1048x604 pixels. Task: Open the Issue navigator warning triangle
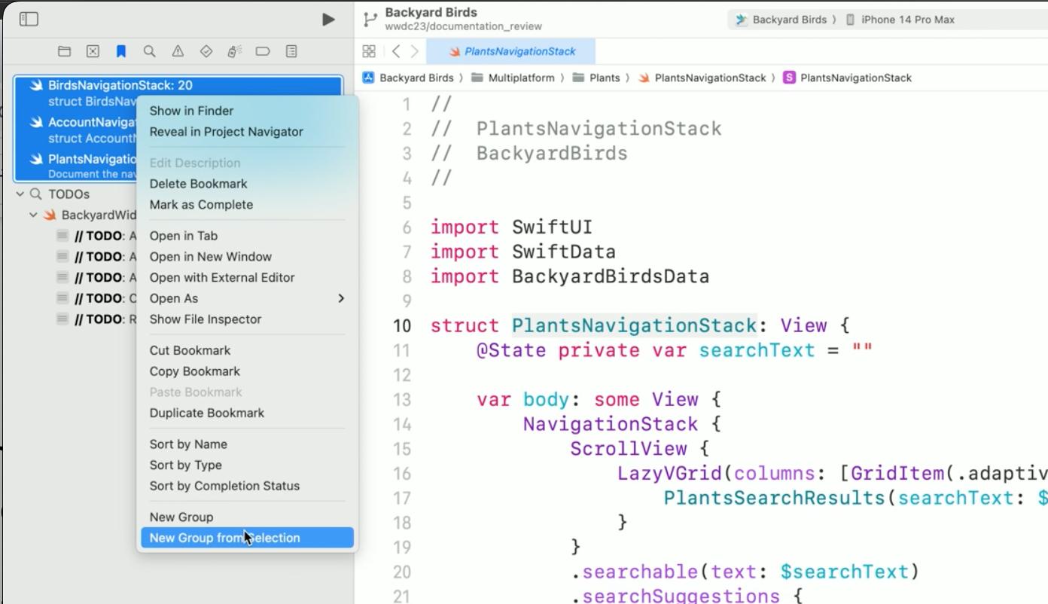(177, 51)
